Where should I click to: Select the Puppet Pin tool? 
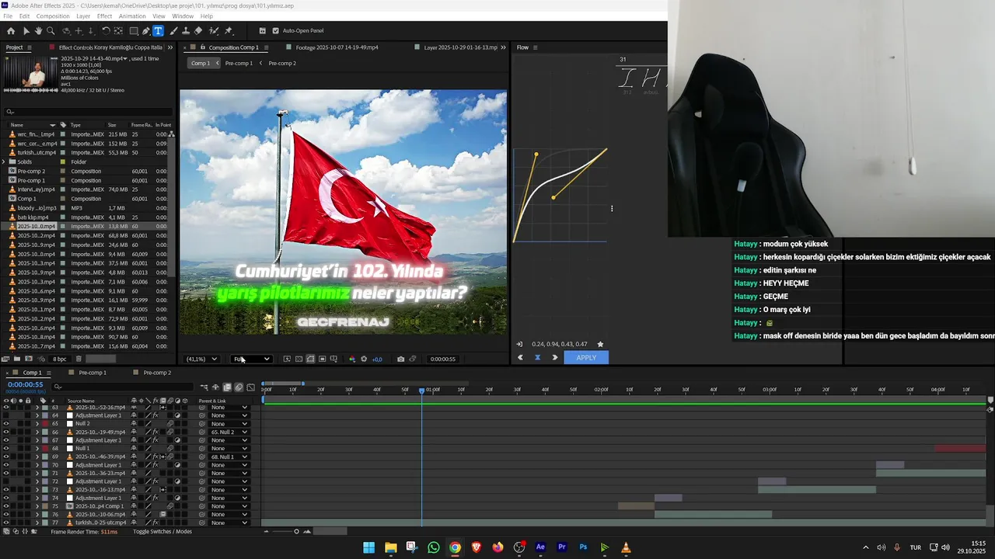(x=228, y=31)
